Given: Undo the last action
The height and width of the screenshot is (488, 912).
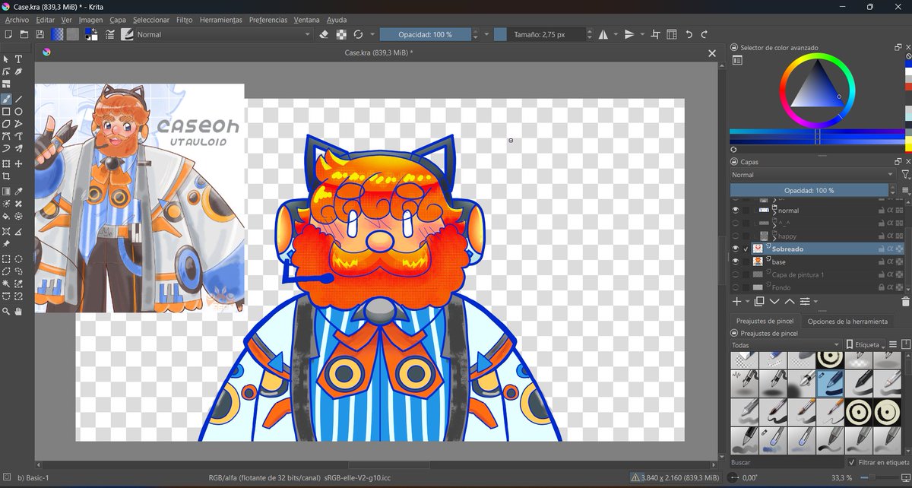Looking at the screenshot, I should click(689, 34).
